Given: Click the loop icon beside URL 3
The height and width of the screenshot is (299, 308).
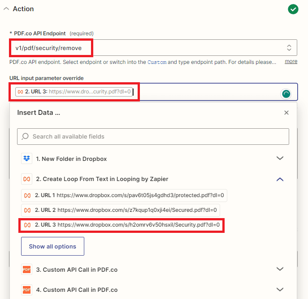Looking at the screenshot, I should click(27, 225).
